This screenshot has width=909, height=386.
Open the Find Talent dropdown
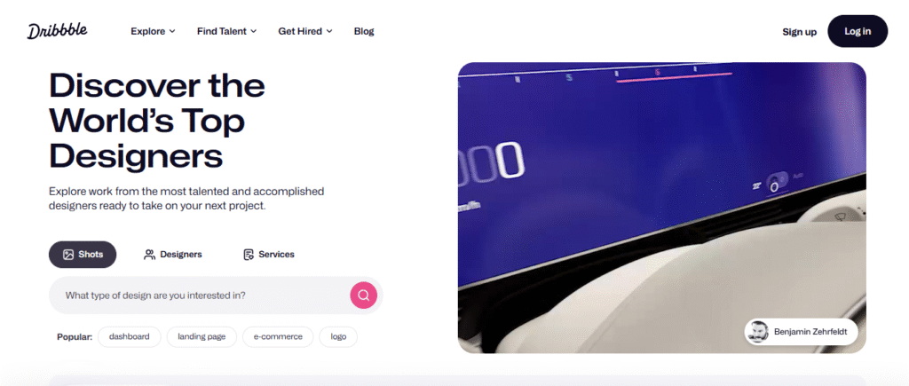[226, 31]
